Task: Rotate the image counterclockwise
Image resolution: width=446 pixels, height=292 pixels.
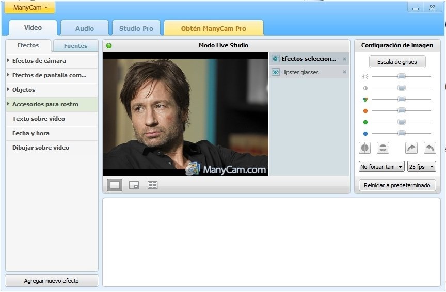Action: (430, 148)
